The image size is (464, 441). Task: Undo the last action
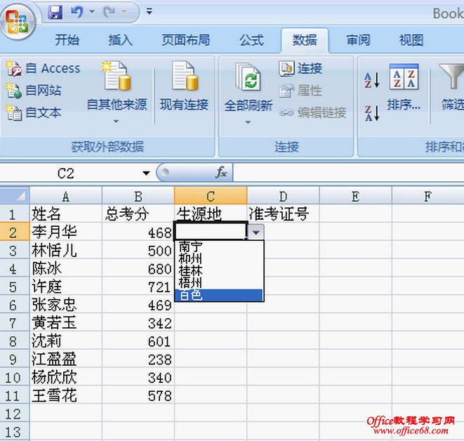pos(77,13)
